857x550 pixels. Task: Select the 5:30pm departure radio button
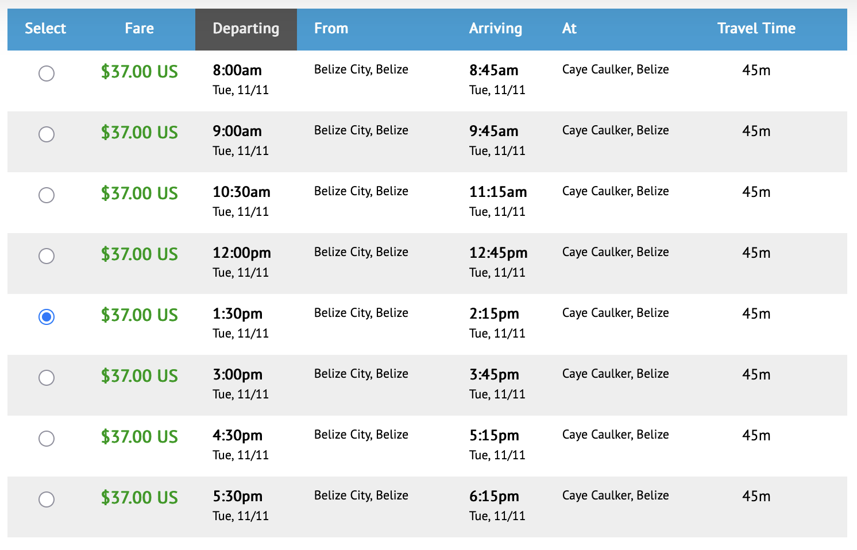47,499
